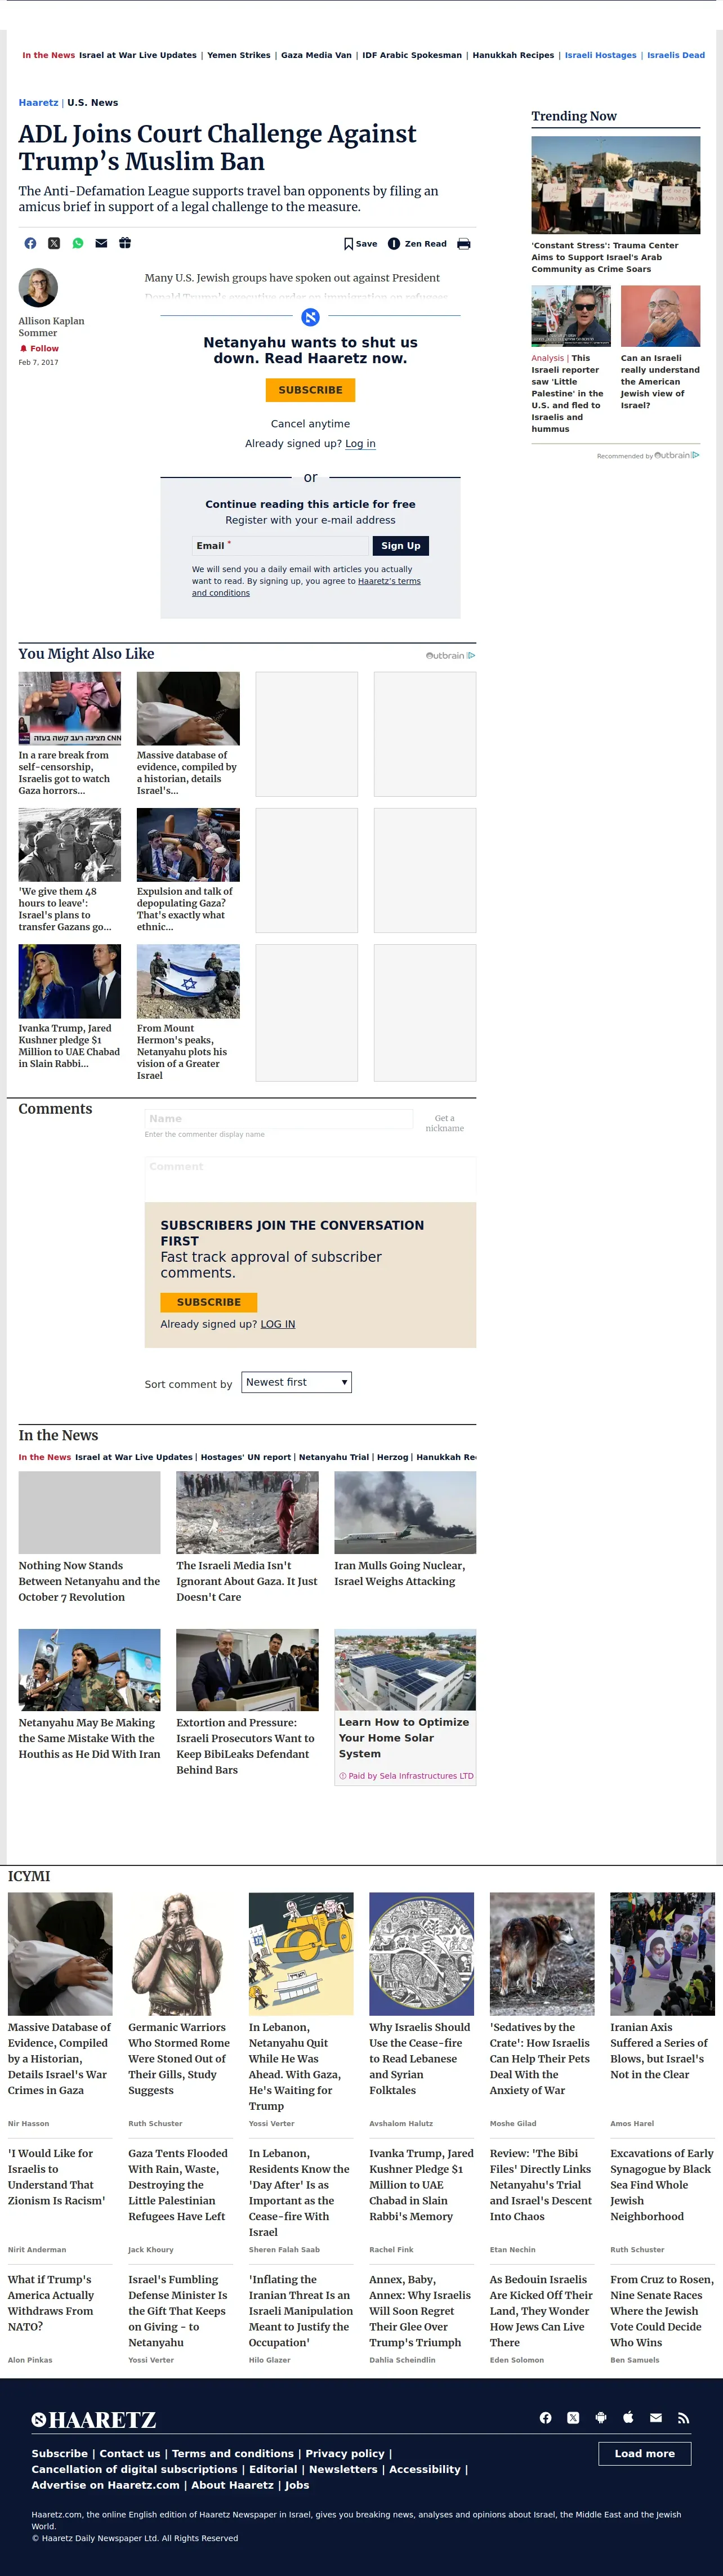Click the gift article icon
This screenshot has width=723, height=2576.
(125, 243)
